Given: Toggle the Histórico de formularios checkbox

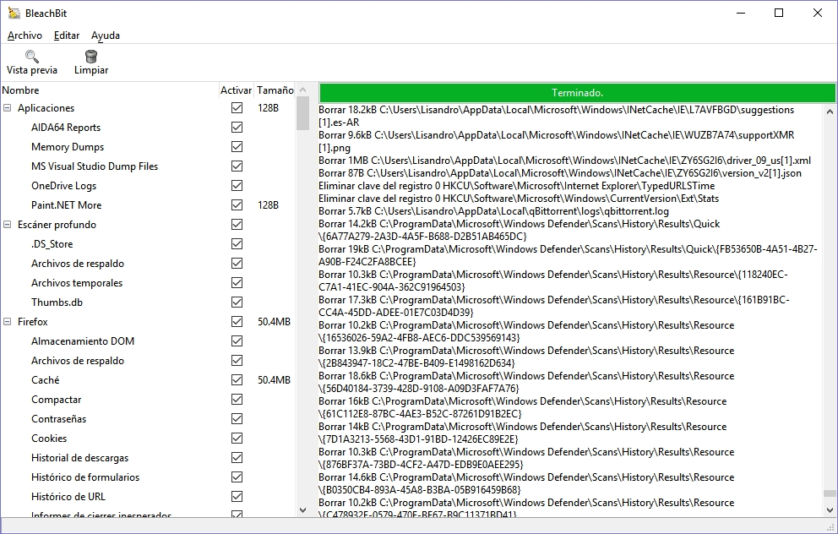Looking at the screenshot, I should (237, 477).
